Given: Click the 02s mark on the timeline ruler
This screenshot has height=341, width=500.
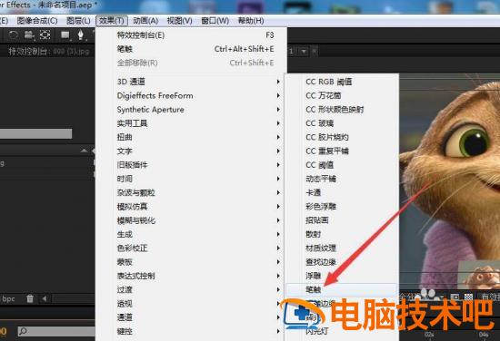Looking at the screenshot, I should coord(429,335).
